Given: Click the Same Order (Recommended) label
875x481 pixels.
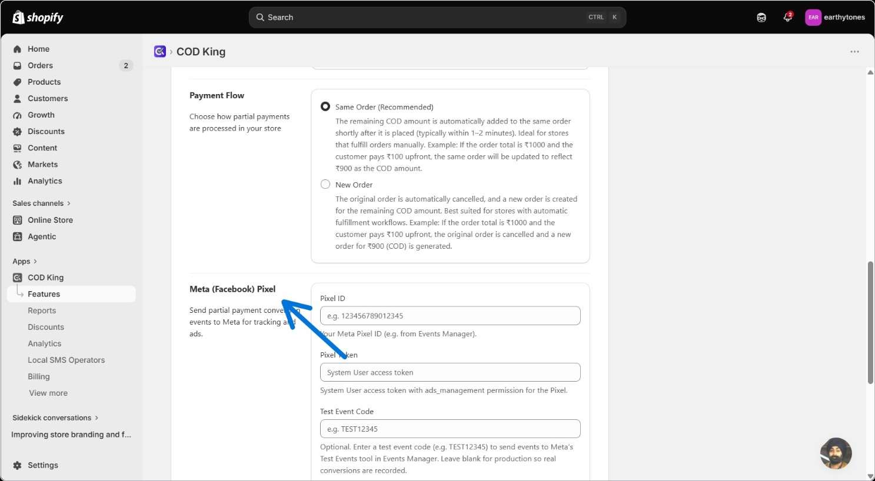Looking at the screenshot, I should pyautogui.click(x=384, y=107).
